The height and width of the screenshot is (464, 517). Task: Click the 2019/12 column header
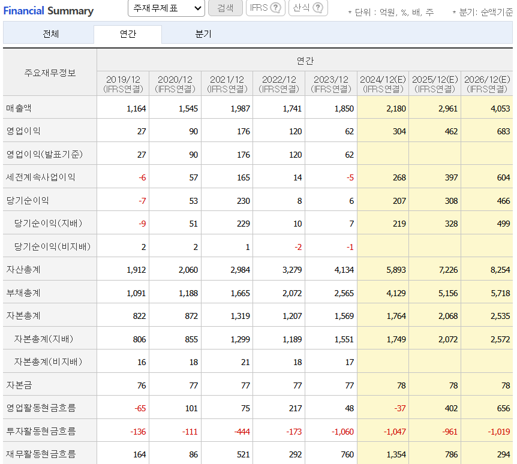(x=122, y=83)
